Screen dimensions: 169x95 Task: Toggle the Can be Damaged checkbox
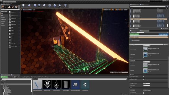point(143,92)
